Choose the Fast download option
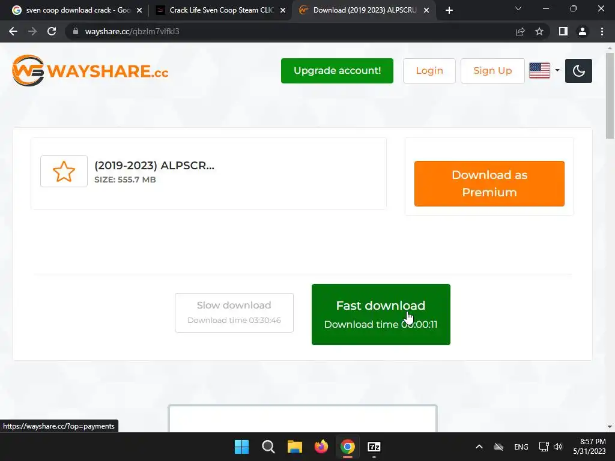 pos(381,315)
